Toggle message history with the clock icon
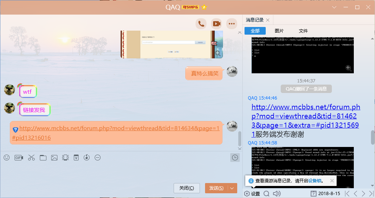Viewport: 375px width, 198px height. tap(235, 158)
